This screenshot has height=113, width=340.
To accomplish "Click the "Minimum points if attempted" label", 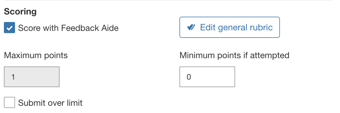I will (x=234, y=55).
